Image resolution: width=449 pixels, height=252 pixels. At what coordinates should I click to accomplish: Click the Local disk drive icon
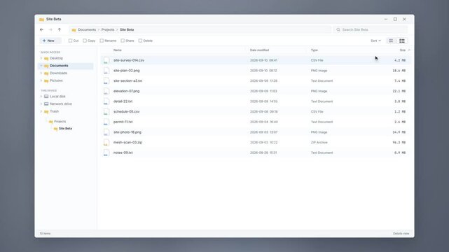coord(46,97)
